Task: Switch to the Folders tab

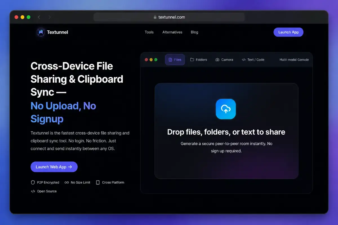Action: coord(199,60)
